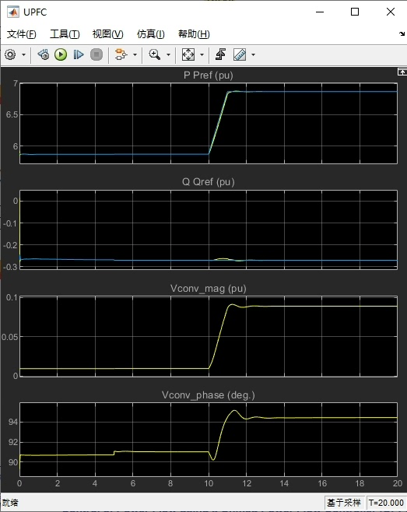Expand the zoom tool dropdown arrow
The width and height of the screenshot is (407, 512).
[169, 54]
